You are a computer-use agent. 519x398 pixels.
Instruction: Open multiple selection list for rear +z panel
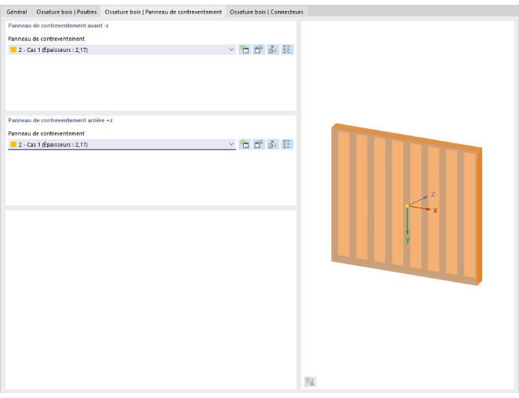pyautogui.click(x=287, y=144)
